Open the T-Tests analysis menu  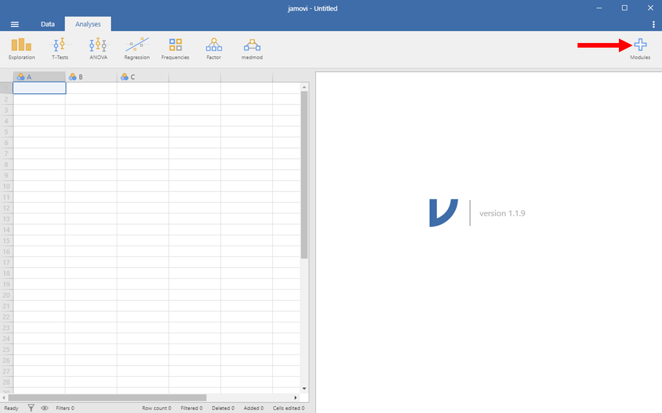click(x=60, y=48)
